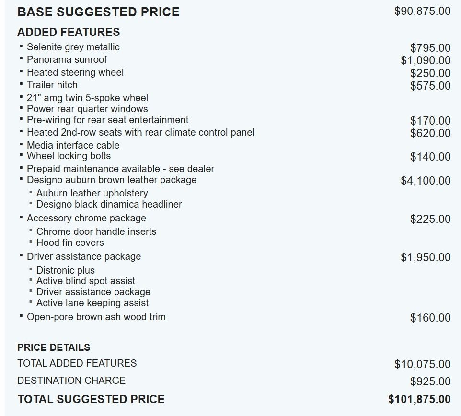
Task: Click the Added Features heading
Action: (69, 32)
